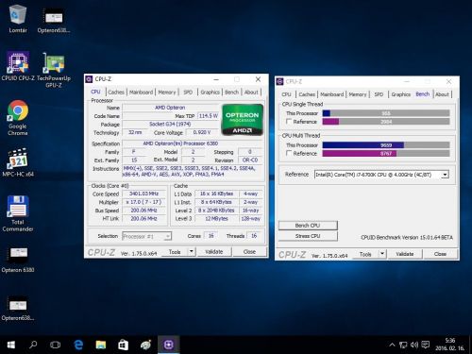Open the MPC-HC x64 desktop shortcut
The width and height of the screenshot is (472, 354).
(18, 162)
